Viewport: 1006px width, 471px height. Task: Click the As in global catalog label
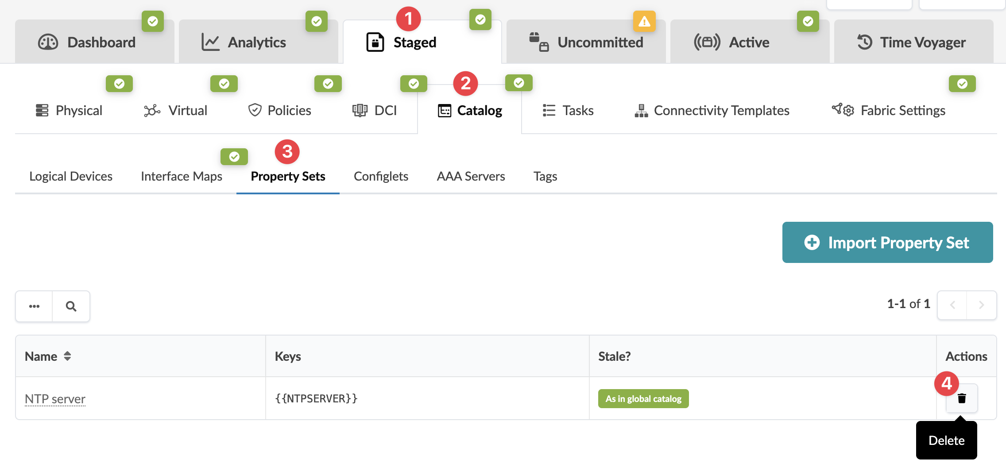coord(643,399)
